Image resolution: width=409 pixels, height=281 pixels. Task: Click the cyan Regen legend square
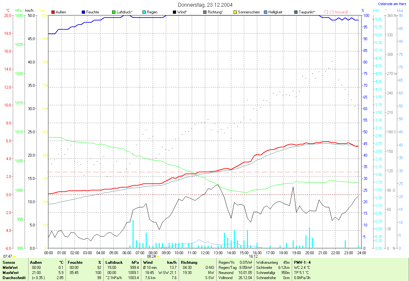pos(144,12)
